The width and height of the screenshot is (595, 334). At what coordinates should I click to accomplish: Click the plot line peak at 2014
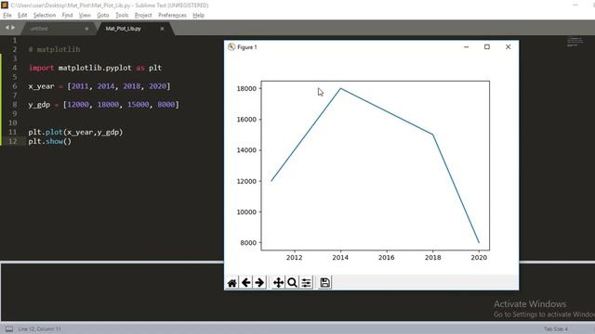[341, 89]
